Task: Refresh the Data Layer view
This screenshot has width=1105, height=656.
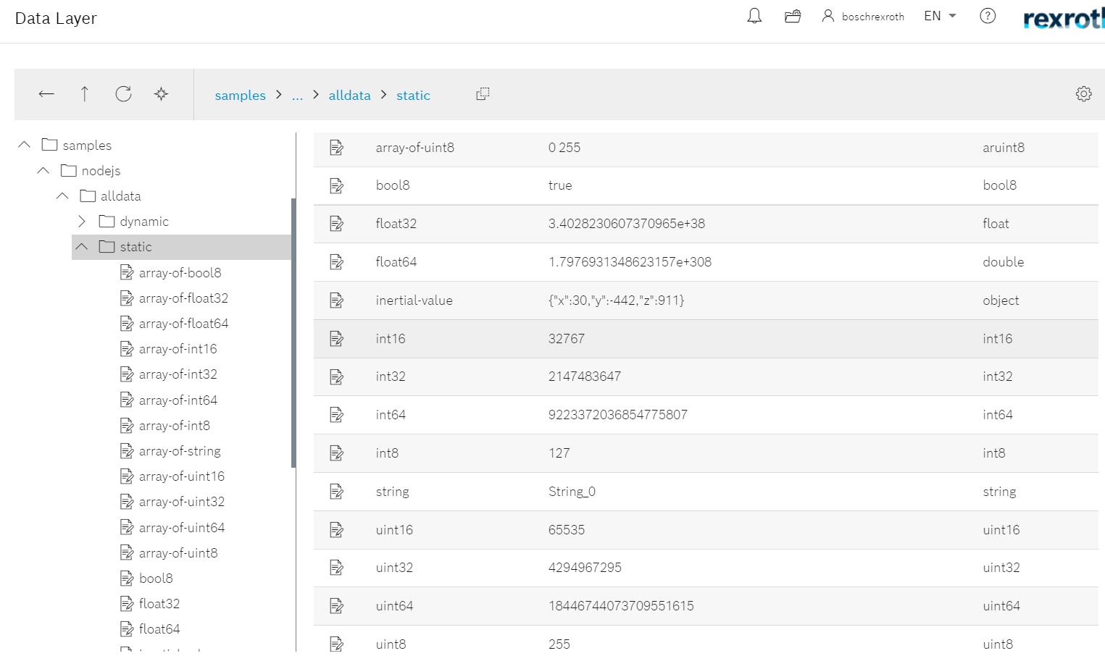Action: click(123, 94)
